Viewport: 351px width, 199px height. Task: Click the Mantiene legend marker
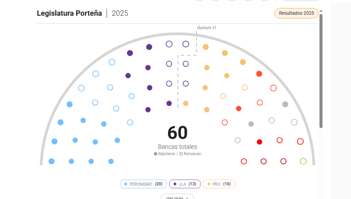155,154
